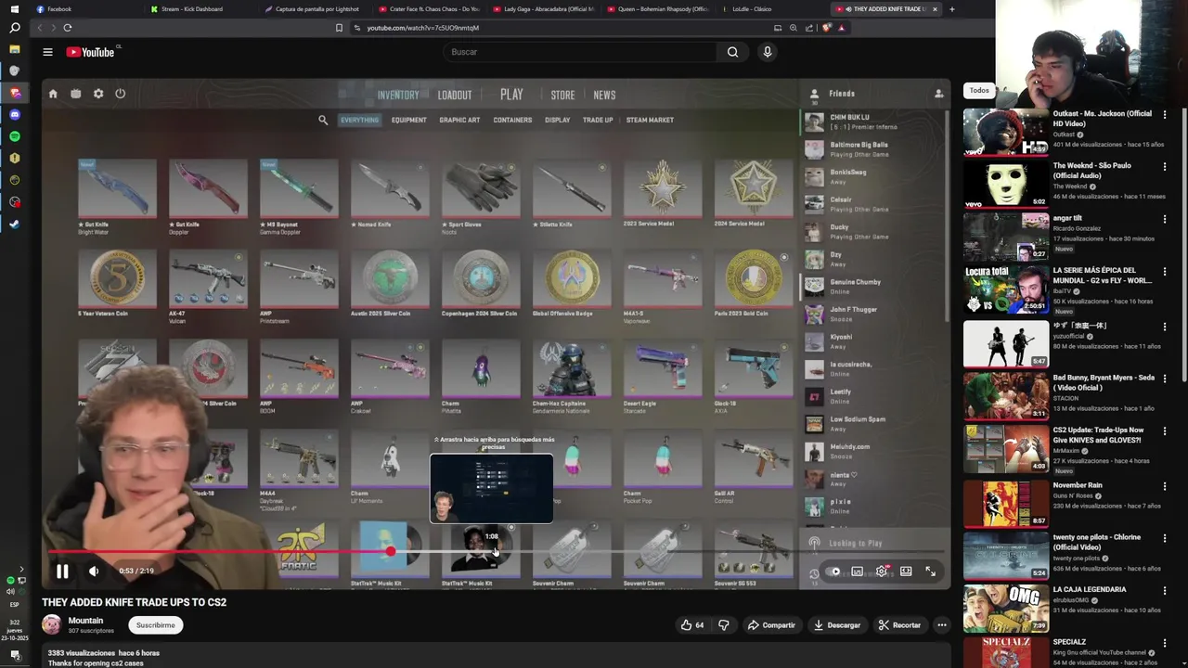Mute the video volume
1188x668 pixels.
pyautogui.click(x=94, y=572)
